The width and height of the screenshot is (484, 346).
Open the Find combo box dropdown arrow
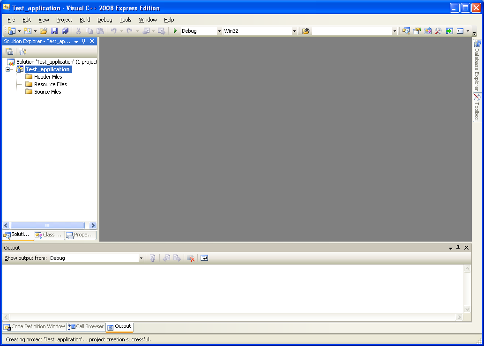tap(394, 31)
